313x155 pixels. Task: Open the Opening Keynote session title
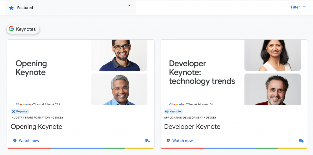pyautogui.click(x=37, y=127)
